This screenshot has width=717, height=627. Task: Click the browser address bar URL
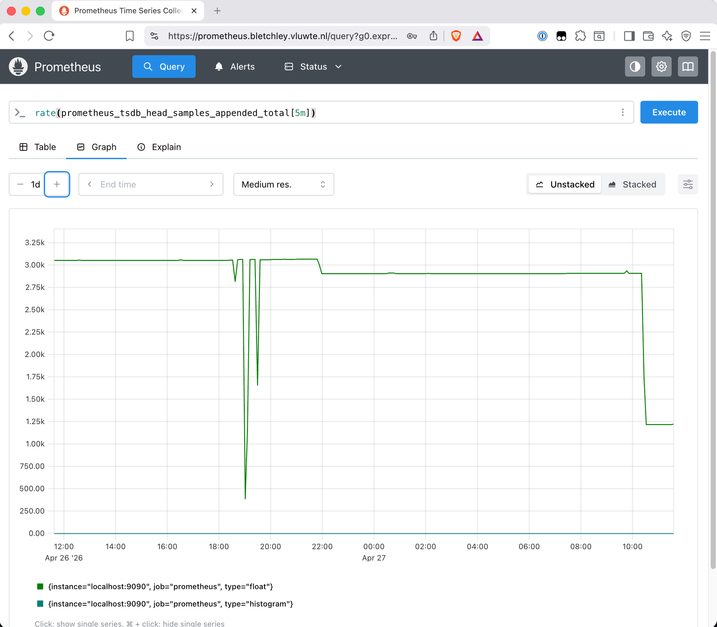pos(282,36)
